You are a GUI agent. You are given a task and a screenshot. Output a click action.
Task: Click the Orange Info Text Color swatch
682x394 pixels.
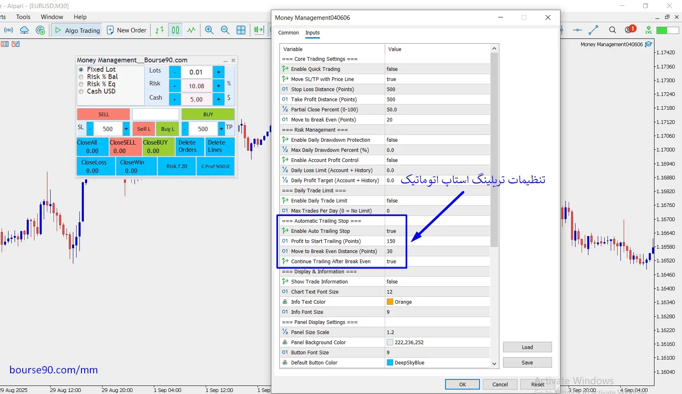pos(390,302)
